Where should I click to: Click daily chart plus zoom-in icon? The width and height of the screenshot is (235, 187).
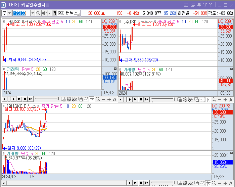pos(225,183)
